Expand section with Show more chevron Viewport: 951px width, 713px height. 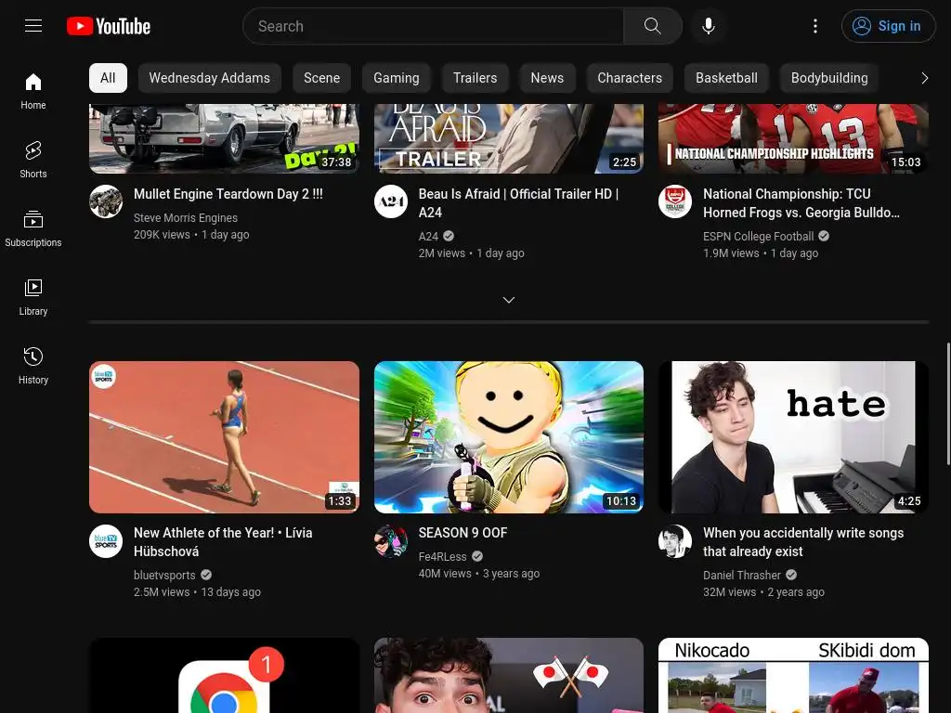point(509,300)
